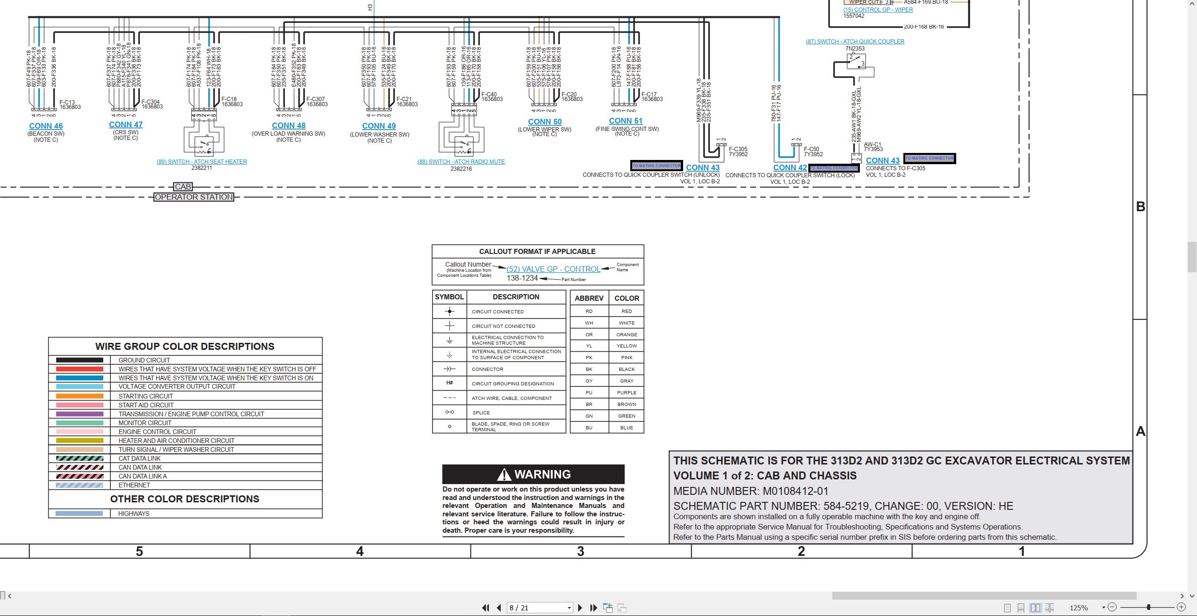
Task: Click the HIGHWAYS blue color swatch
Action: click(x=79, y=514)
